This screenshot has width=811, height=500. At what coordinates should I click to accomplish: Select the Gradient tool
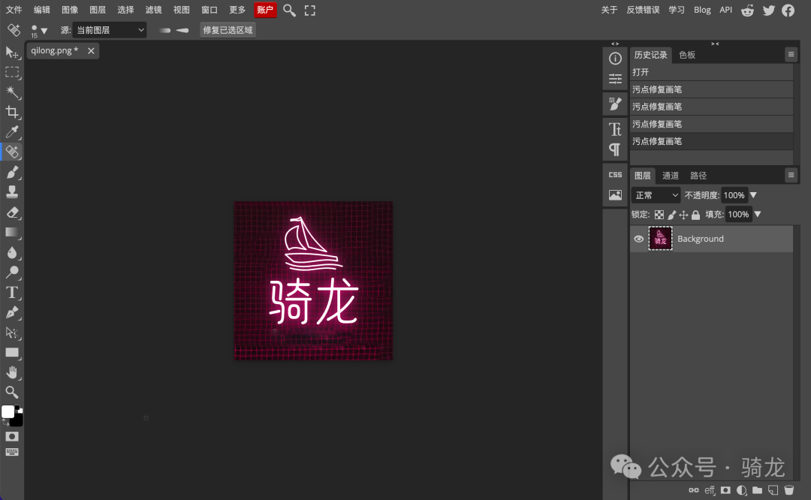pyautogui.click(x=12, y=232)
